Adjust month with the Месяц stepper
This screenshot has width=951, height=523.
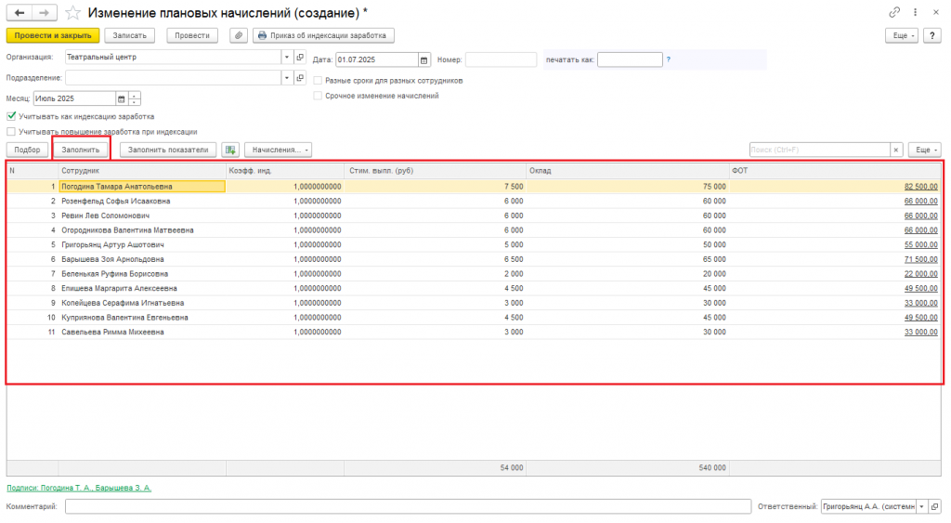(135, 98)
